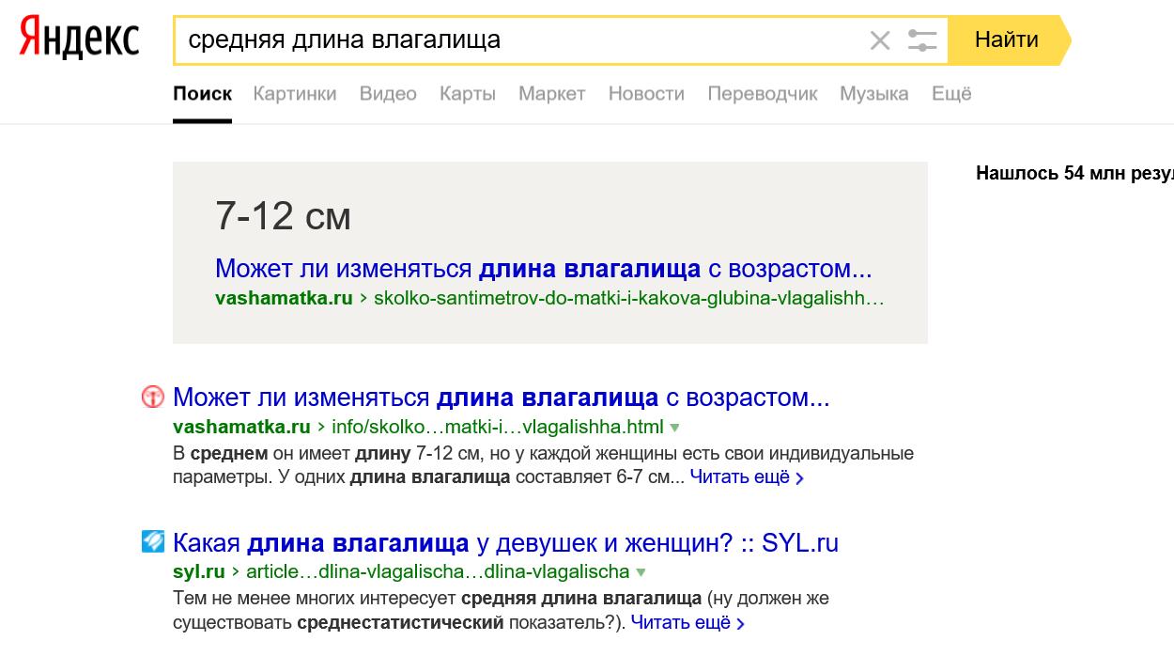Expand the Ещё menu
1174x656 pixels.
pos(951,94)
